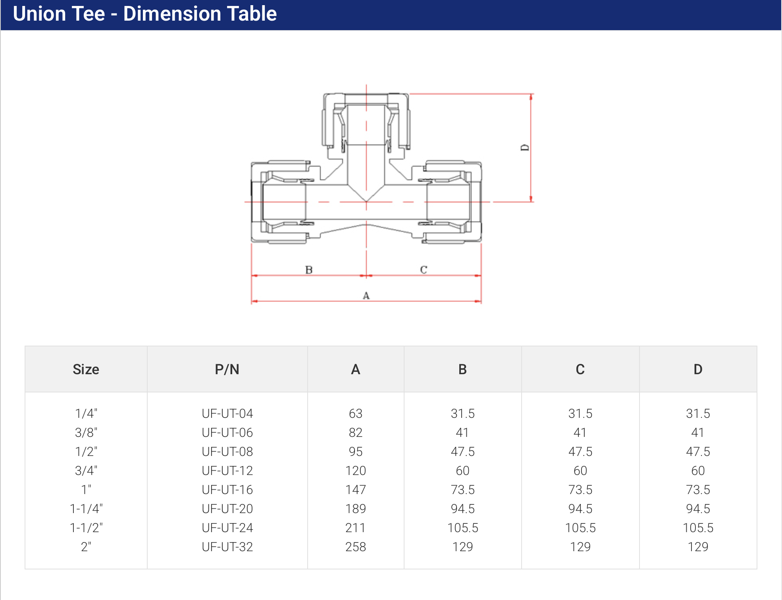Click the A value 189
Image resolution: width=782 pixels, height=600 pixels.
click(356, 509)
